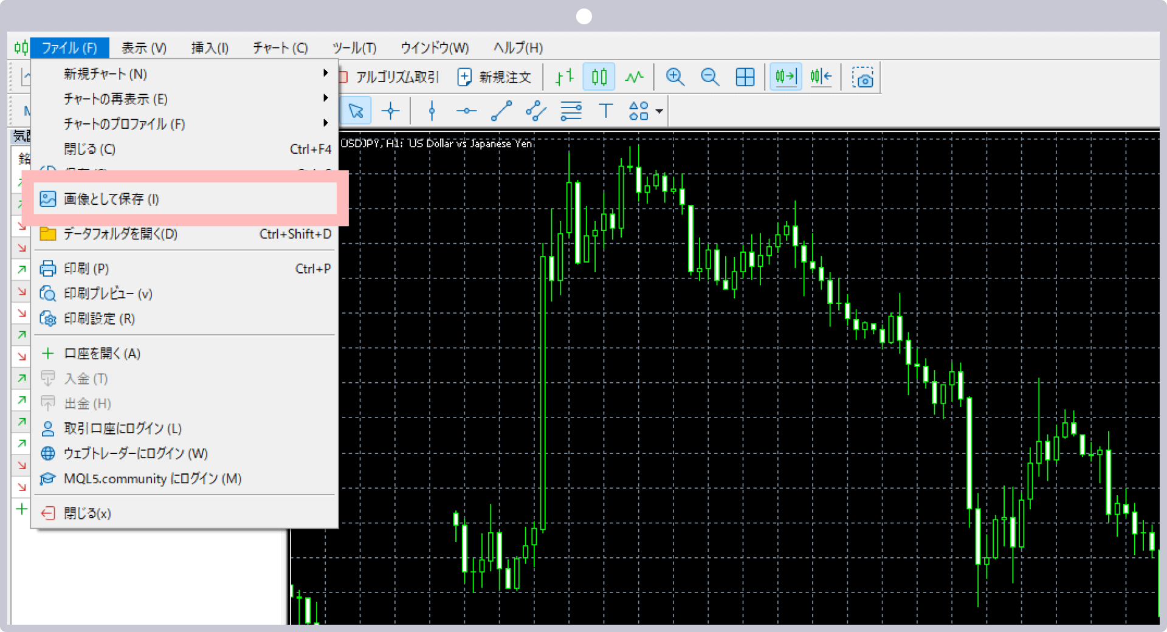Open the shapes tool dropdown arrow
Viewport: 1167px width, 632px height.
pyautogui.click(x=659, y=112)
